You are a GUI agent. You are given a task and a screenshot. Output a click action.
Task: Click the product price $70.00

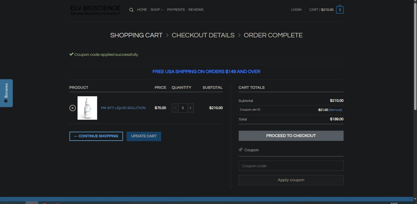[160, 108]
